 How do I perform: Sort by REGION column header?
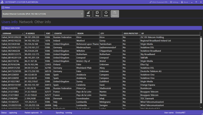[x=80, y=33]
